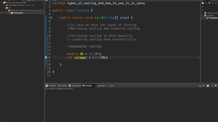Viewport: 218px width, 122px height.
Task: Maximize the Console panel
Action: (x=216, y=86)
